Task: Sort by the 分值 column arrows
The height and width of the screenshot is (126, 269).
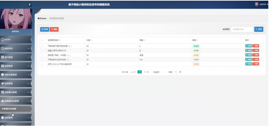Action: 91,40
